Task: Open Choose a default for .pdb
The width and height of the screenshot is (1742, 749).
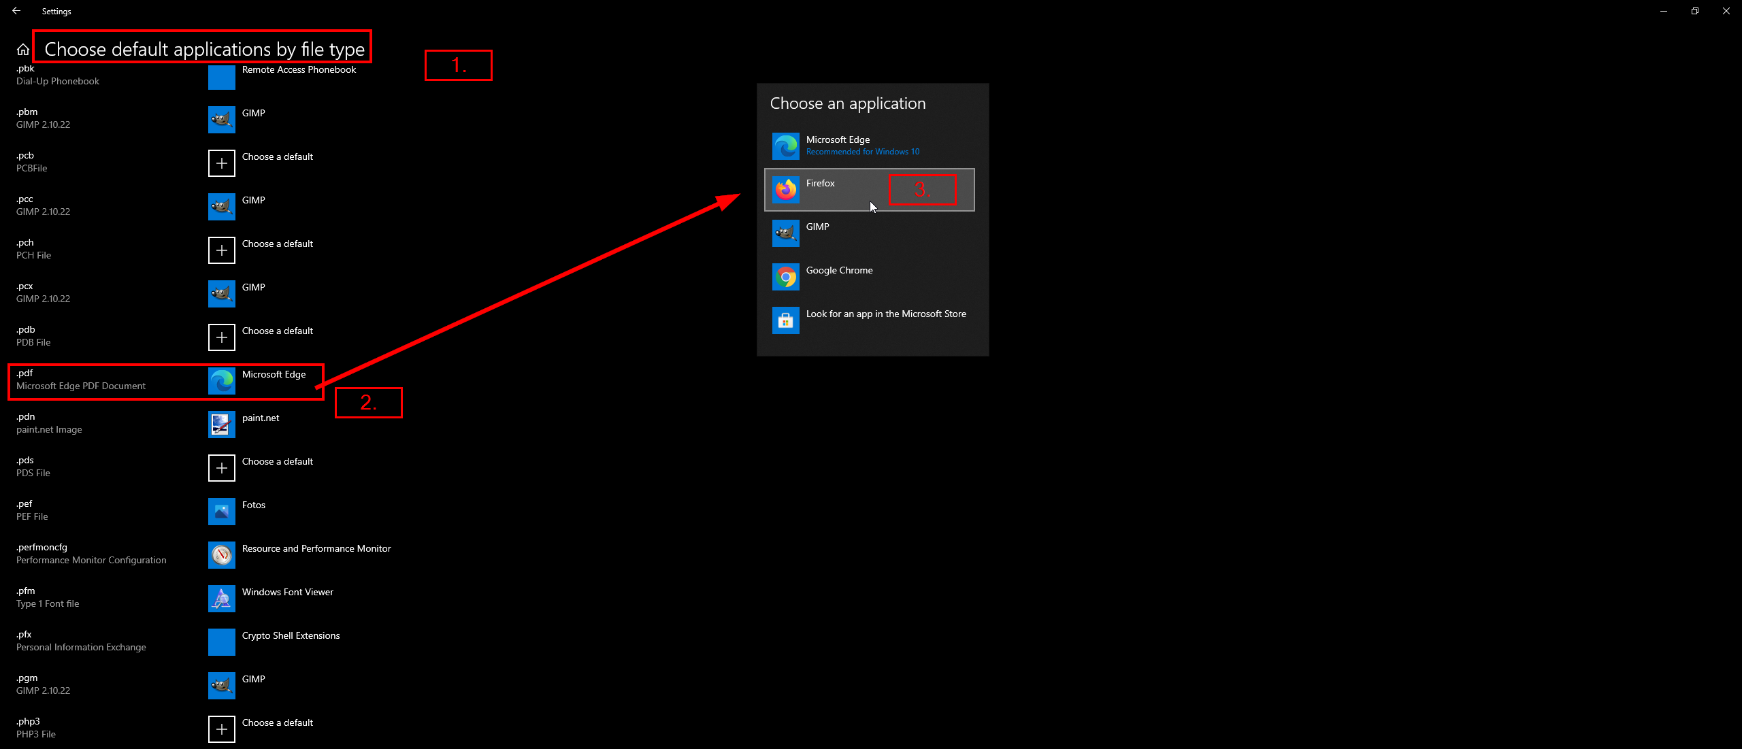Action: tap(261, 337)
